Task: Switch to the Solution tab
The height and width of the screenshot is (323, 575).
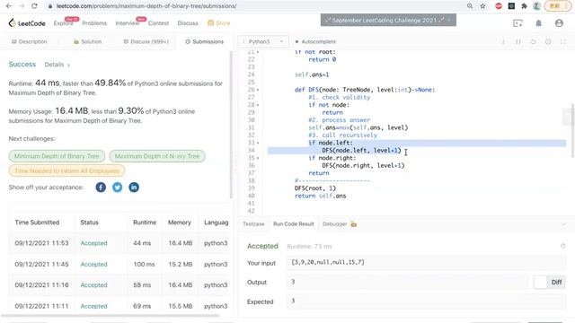Action: [88, 42]
